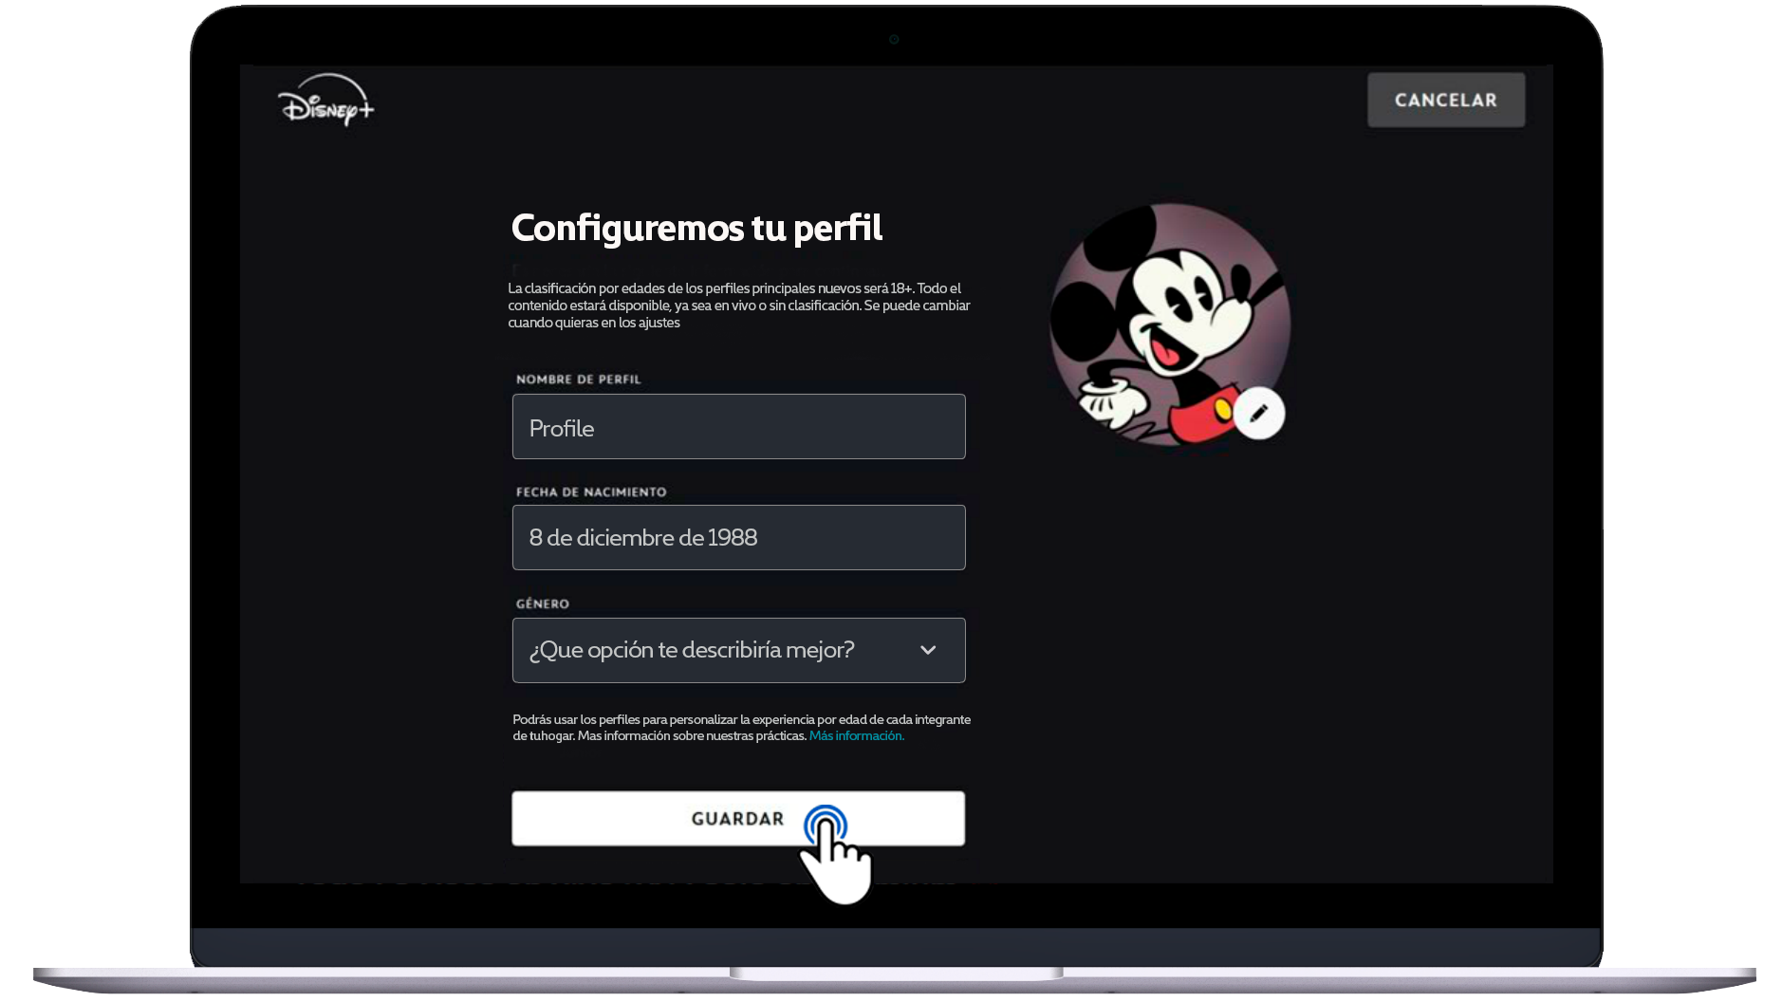Click the age rating text beginning "La clasificación por edades"
The image size is (1782, 1002).
738,306
